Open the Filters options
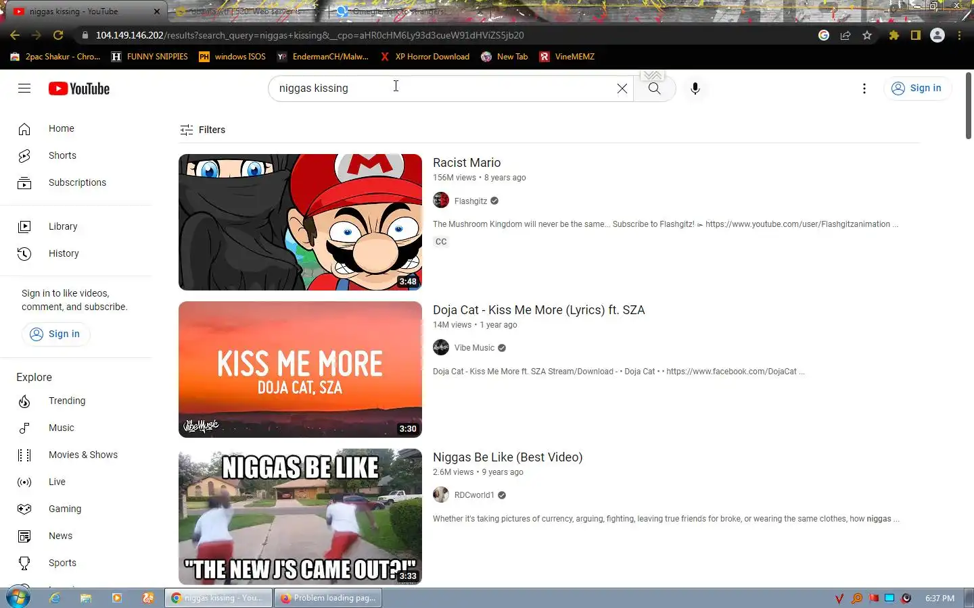 coord(203,130)
